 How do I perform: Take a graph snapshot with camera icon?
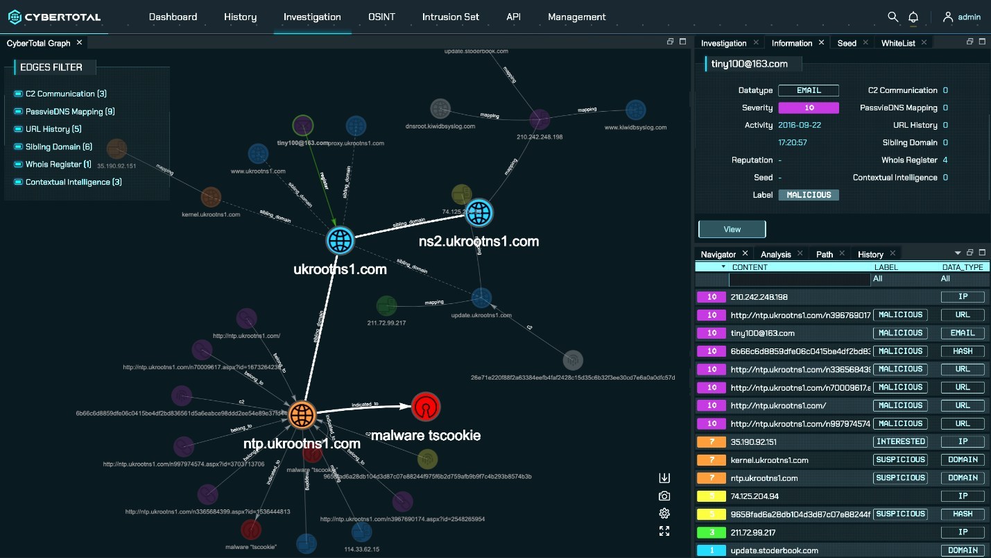tap(664, 496)
